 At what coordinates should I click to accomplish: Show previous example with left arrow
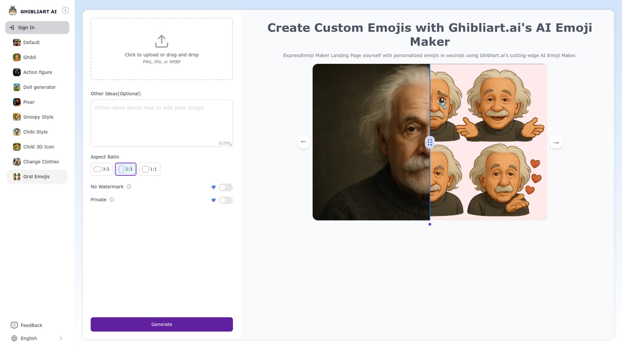pyautogui.click(x=303, y=142)
